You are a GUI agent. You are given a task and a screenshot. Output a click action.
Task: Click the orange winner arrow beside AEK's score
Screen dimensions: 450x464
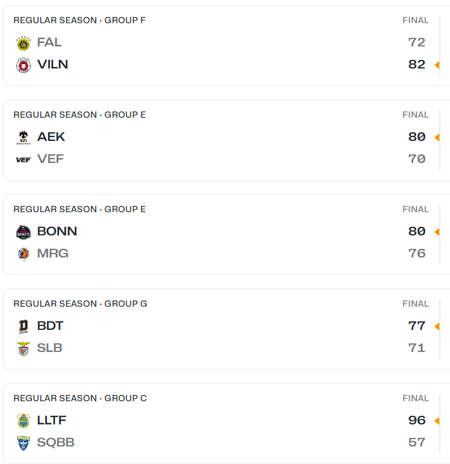pos(436,138)
